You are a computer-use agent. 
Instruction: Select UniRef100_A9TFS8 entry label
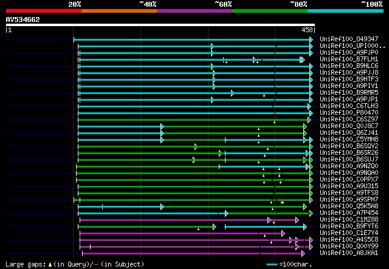pos(349,193)
